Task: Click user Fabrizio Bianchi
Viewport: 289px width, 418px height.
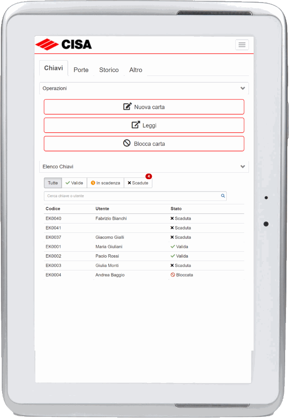Action: (x=111, y=218)
